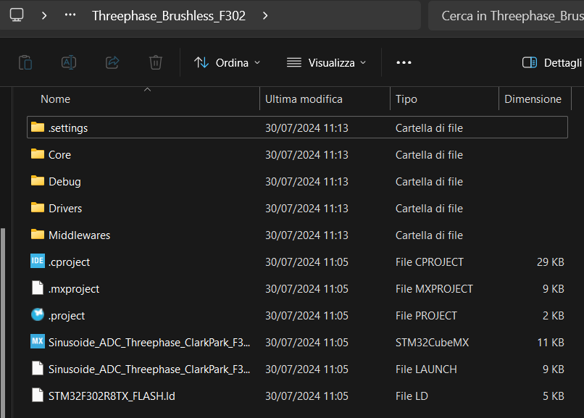
Task: Select the Debug folder icon
Action: 38,181
